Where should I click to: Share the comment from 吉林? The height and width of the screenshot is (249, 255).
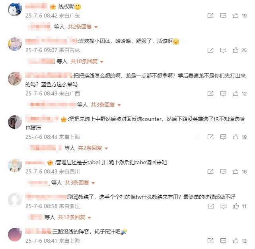tap(210, 50)
